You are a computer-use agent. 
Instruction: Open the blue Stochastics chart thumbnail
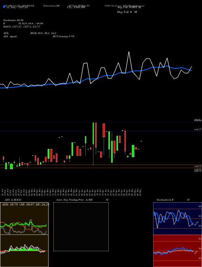point(177,218)
